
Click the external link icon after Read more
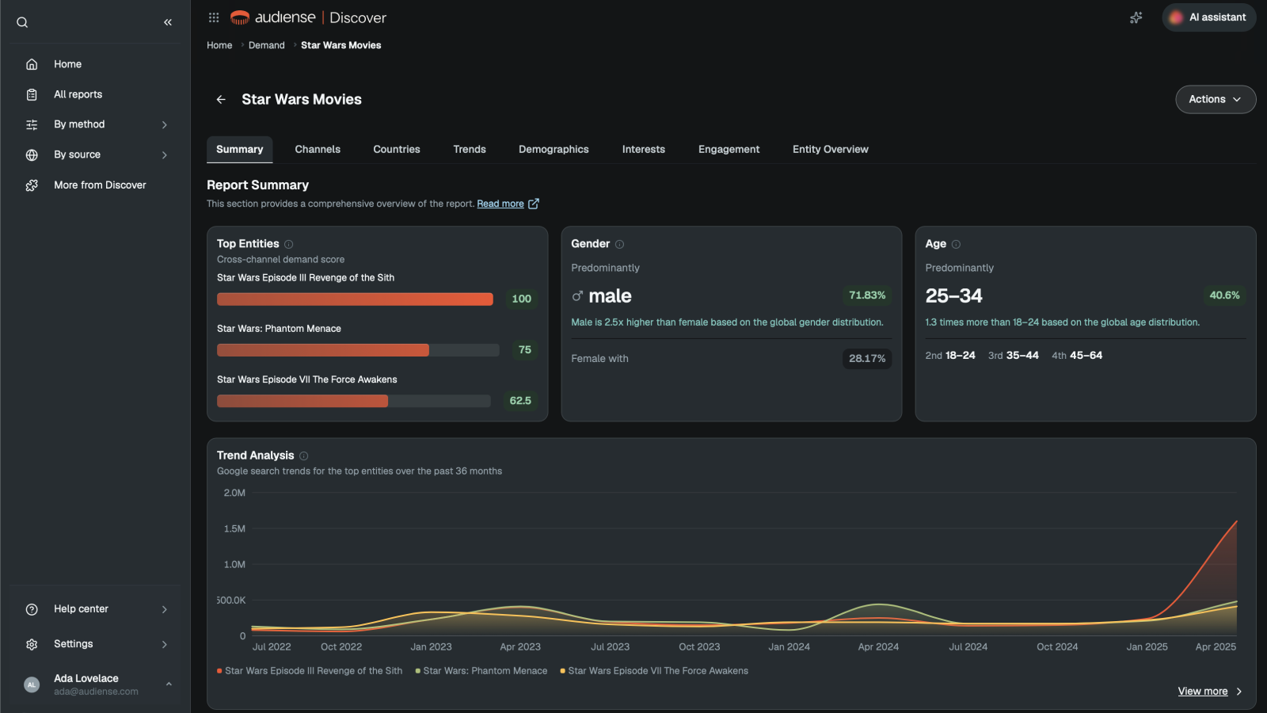pos(534,204)
